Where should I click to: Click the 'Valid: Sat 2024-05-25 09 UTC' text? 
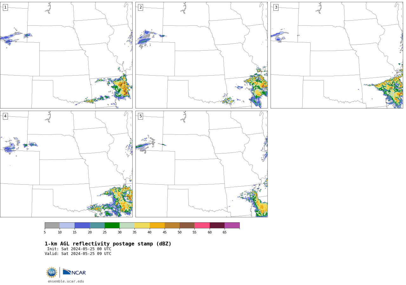[78, 254]
